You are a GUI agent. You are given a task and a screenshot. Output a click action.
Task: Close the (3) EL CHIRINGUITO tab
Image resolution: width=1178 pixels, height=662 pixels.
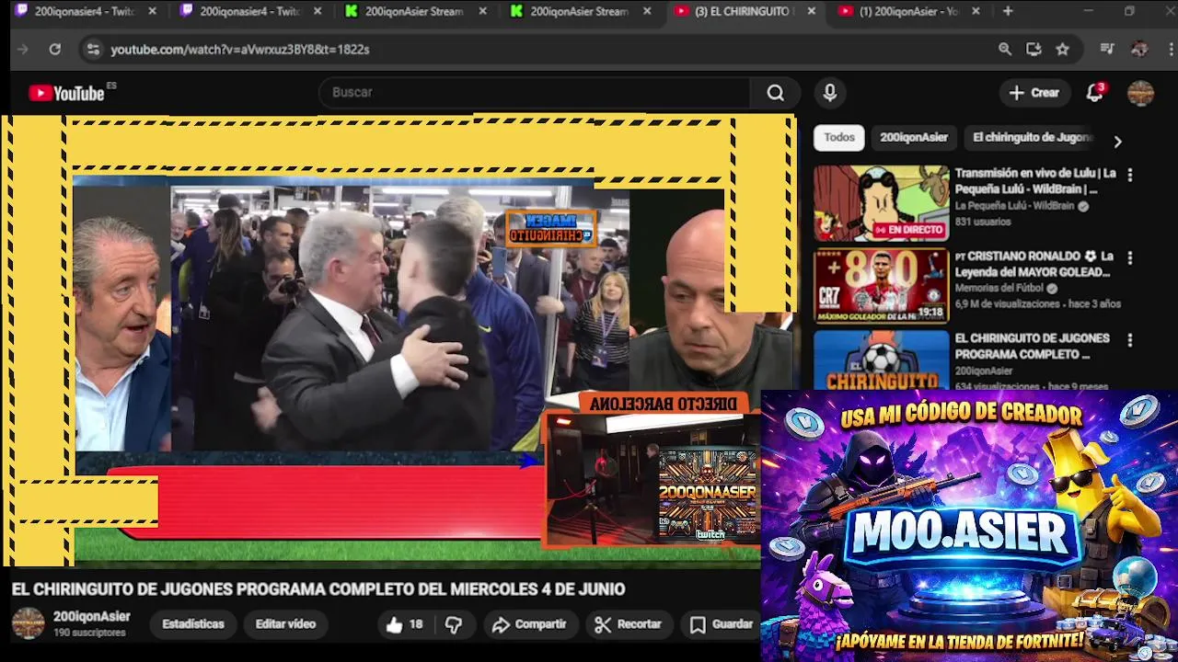pos(811,11)
